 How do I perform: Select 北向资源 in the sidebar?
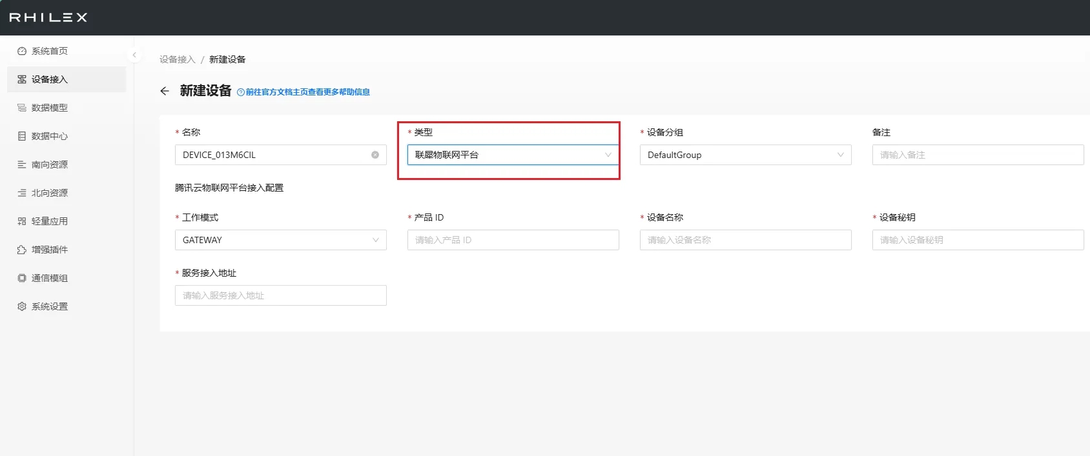point(50,193)
